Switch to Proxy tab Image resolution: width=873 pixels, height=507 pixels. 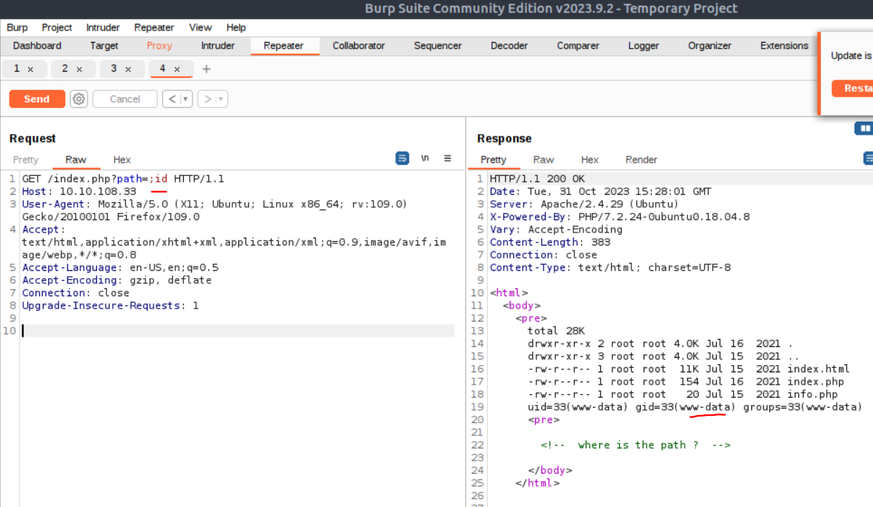159,46
